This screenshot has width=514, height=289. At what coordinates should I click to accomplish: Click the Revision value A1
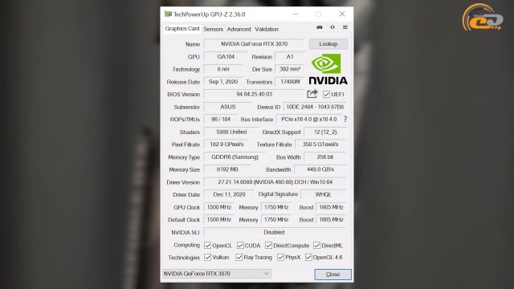[x=290, y=57]
